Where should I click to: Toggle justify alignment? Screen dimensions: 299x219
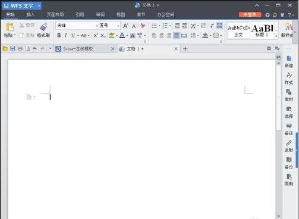pyautogui.click(x=176, y=36)
